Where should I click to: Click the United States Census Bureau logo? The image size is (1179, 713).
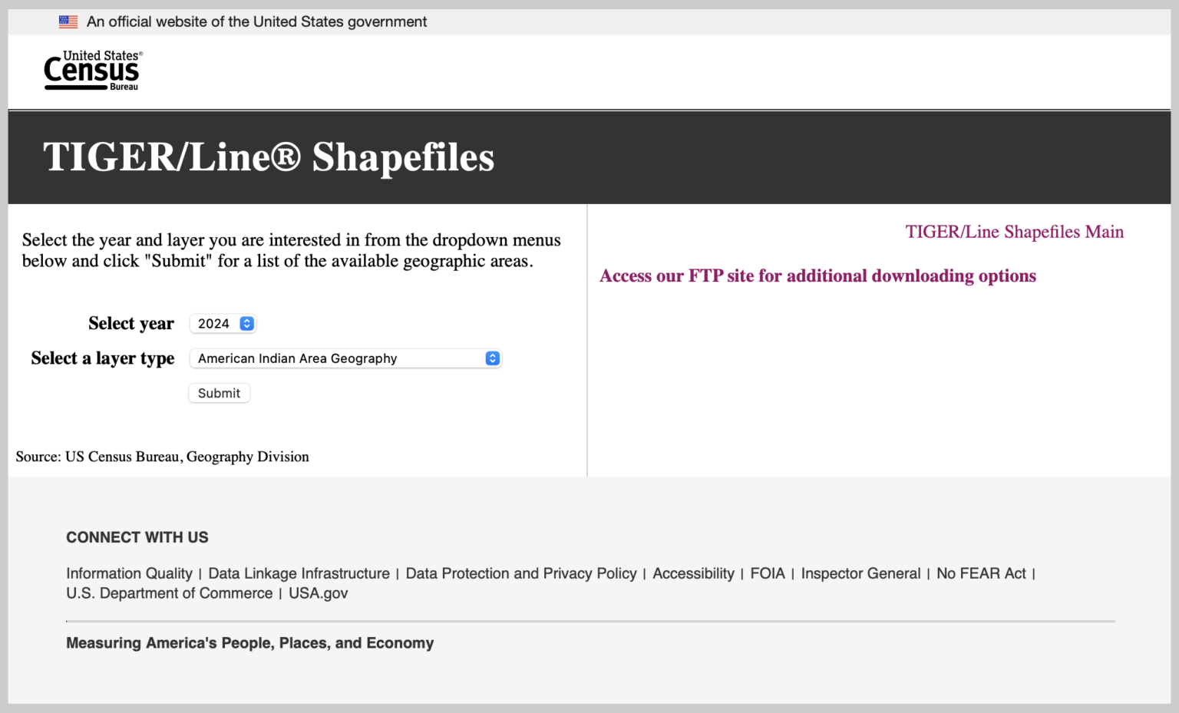(93, 71)
